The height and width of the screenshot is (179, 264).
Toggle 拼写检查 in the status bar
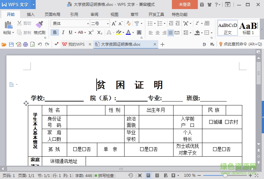point(104,175)
